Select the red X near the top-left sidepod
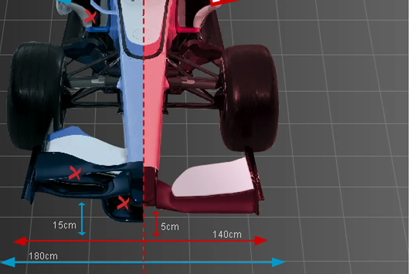411x274 pixels. tap(91, 17)
